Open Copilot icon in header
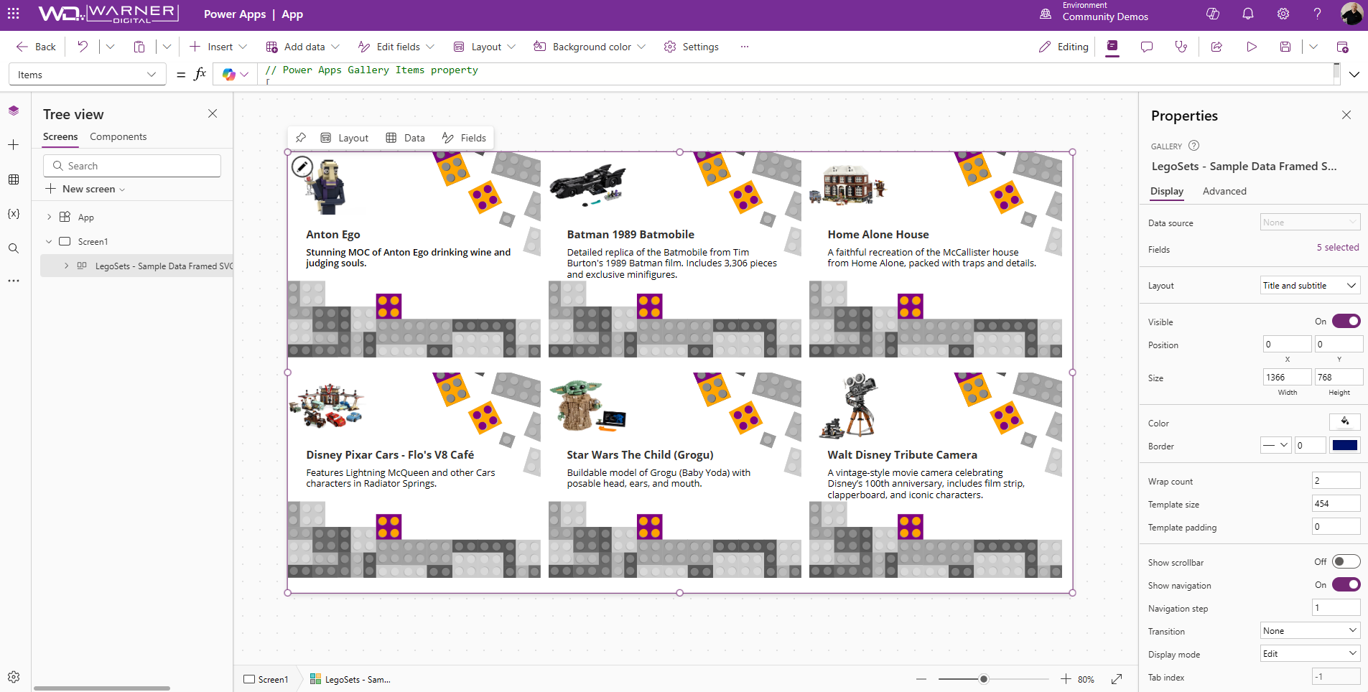This screenshot has width=1368, height=692. pyautogui.click(x=1213, y=14)
